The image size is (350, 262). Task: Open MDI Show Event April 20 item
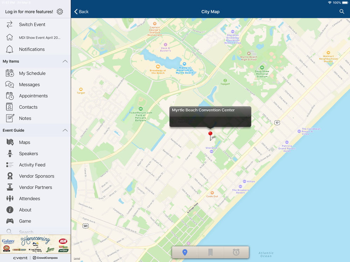pyautogui.click(x=40, y=38)
